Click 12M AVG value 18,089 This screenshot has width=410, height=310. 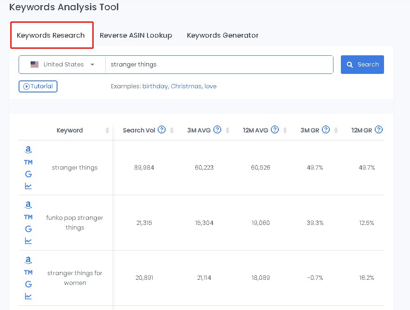coord(261,277)
